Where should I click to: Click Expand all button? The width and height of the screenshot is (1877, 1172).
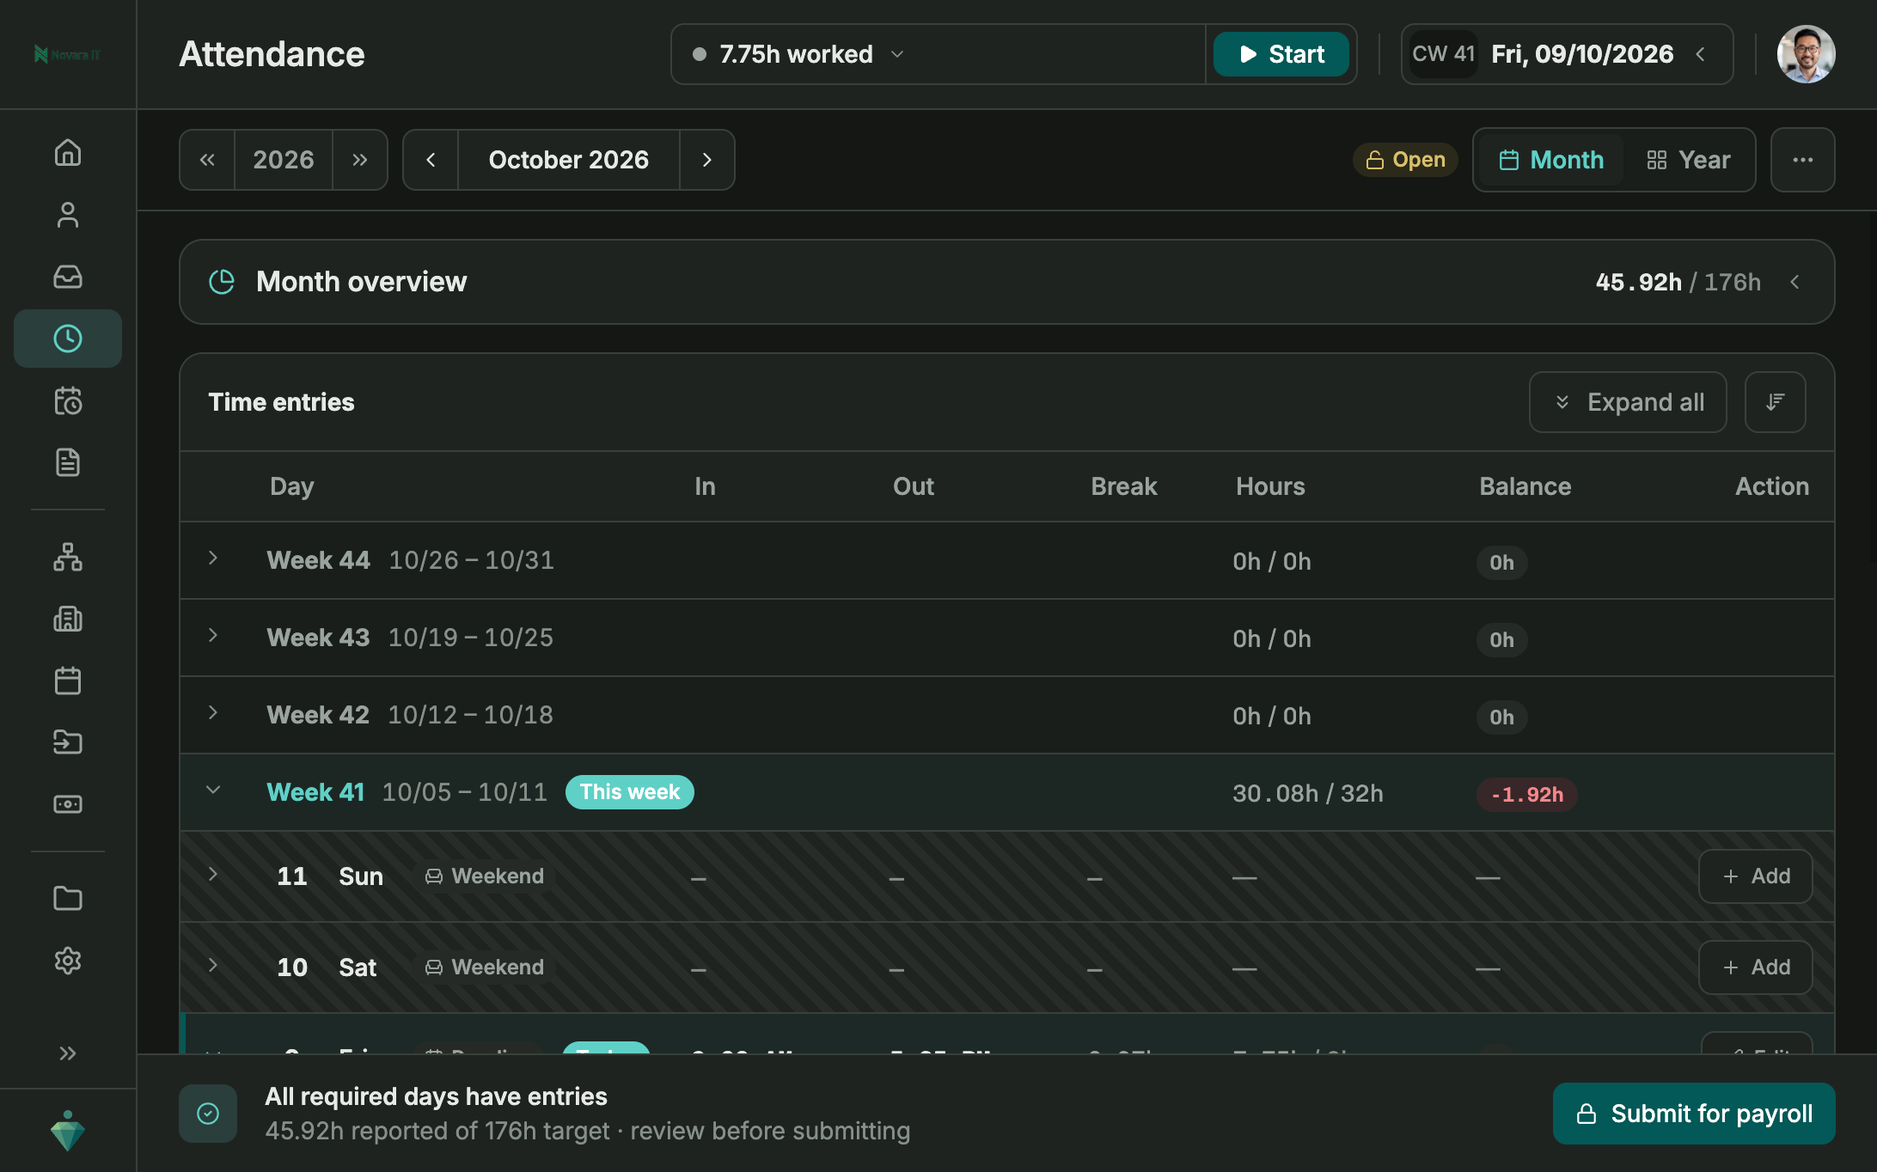click(x=1628, y=402)
